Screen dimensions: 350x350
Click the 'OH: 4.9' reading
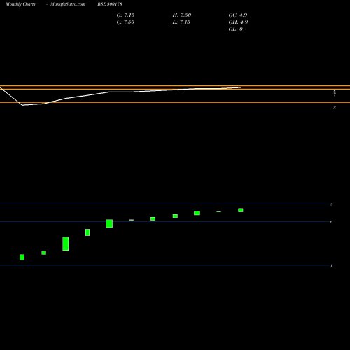click(x=238, y=22)
